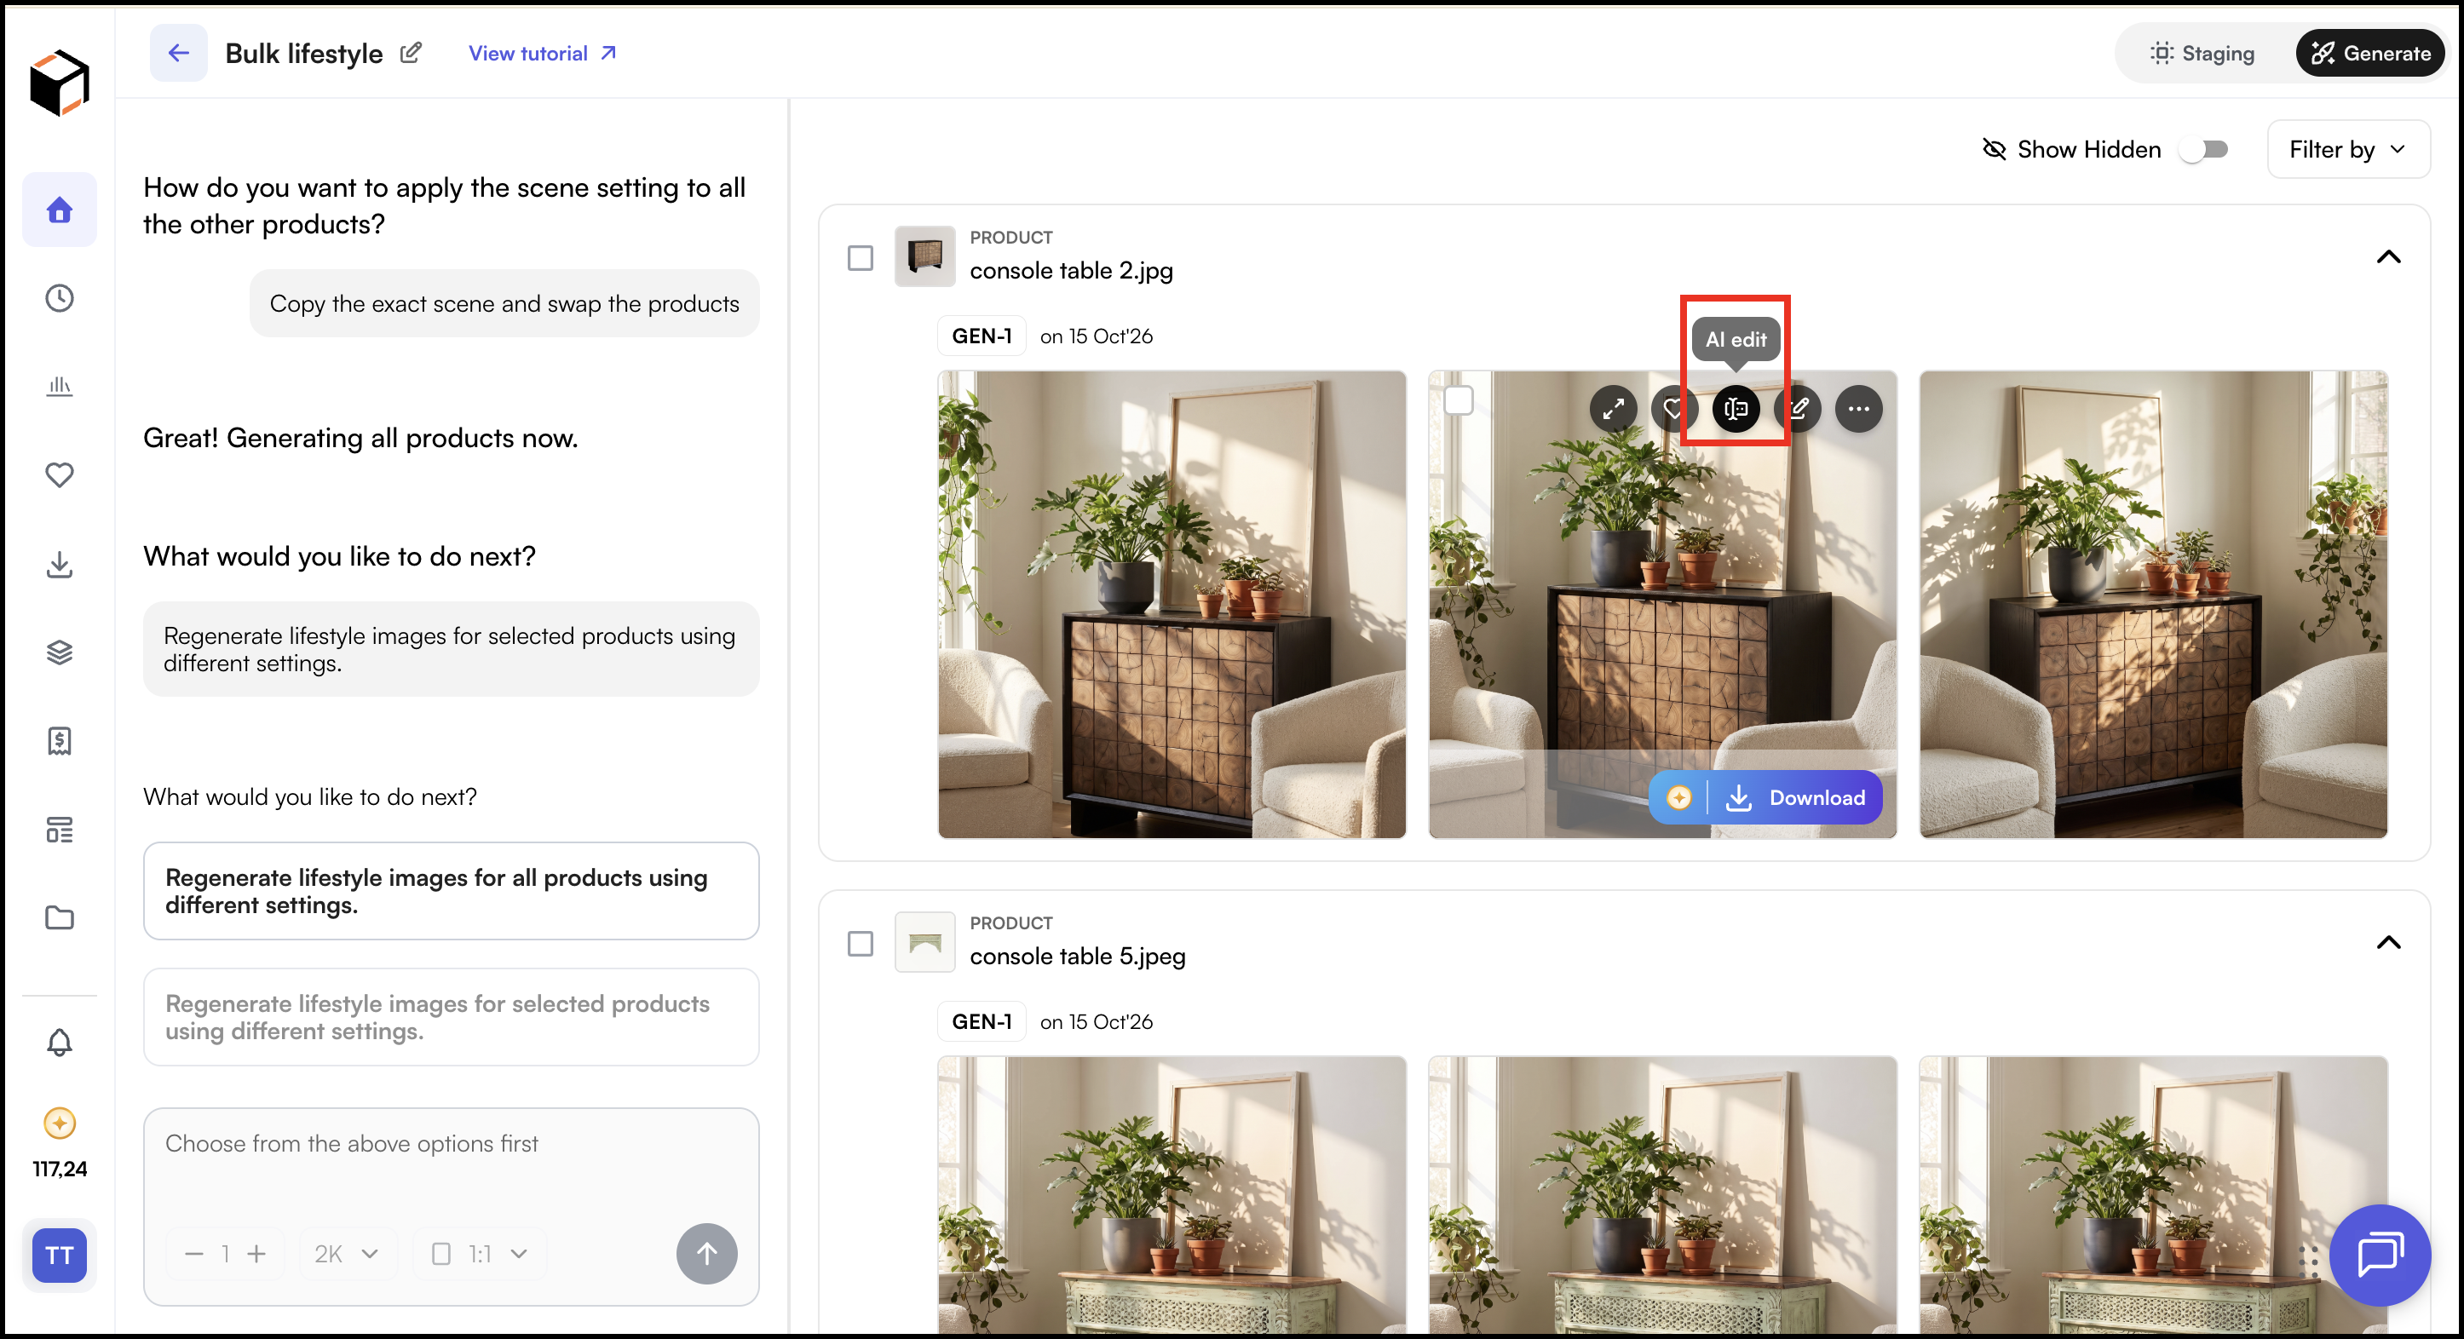Image resolution: width=2464 pixels, height=1339 pixels.
Task: Toggle the Show Hidden switch
Action: tap(2205, 149)
